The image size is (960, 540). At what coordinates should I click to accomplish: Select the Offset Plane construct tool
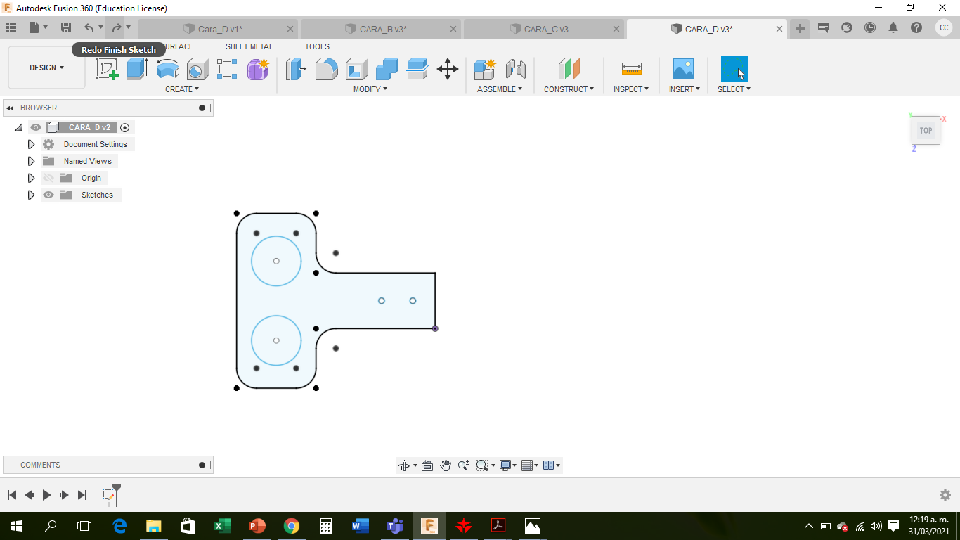(x=569, y=69)
